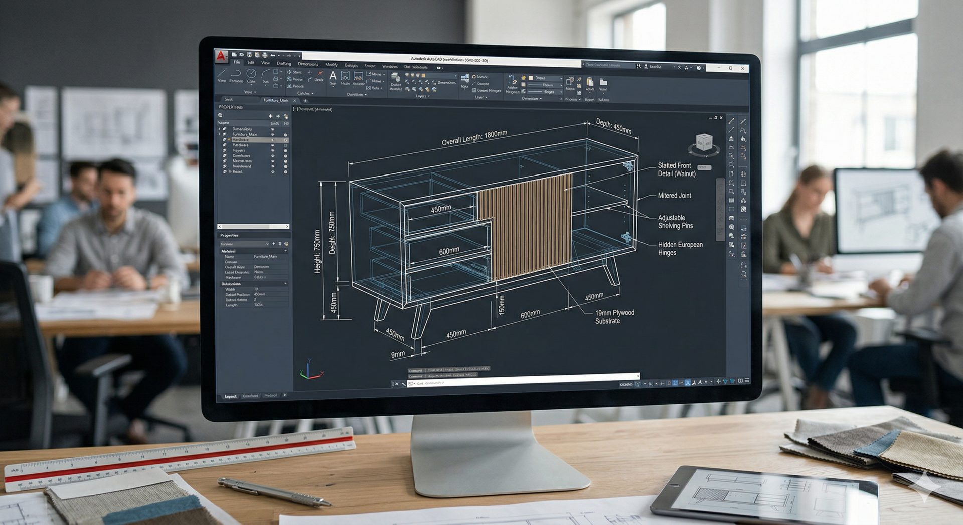Expand the Furniture_Main tree item
Image resolution: width=963 pixels, height=525 pixels.
(x=219, y=134)
